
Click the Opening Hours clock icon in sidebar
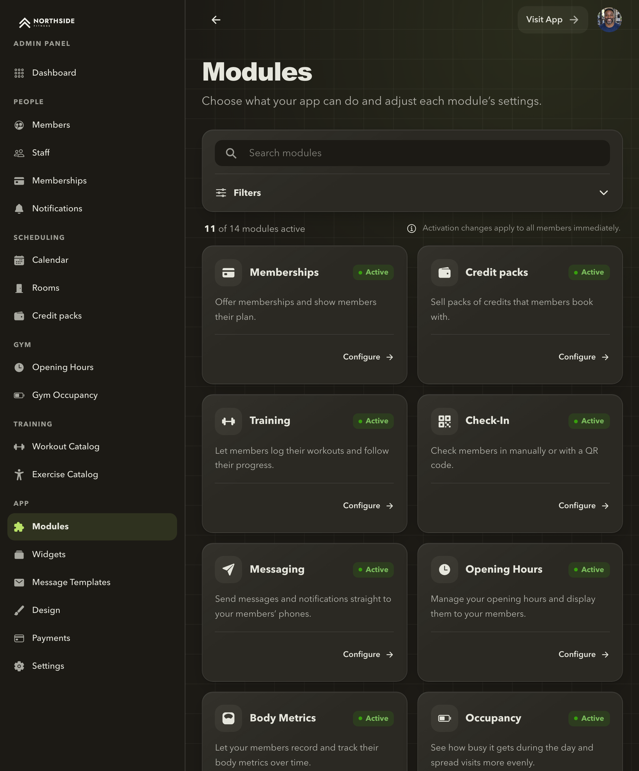[19, 368]
